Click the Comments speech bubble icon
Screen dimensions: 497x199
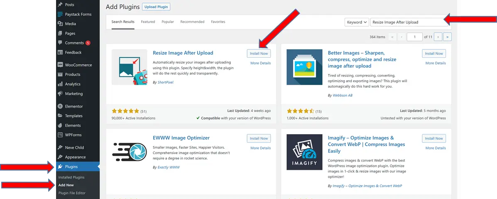(60, 43)
